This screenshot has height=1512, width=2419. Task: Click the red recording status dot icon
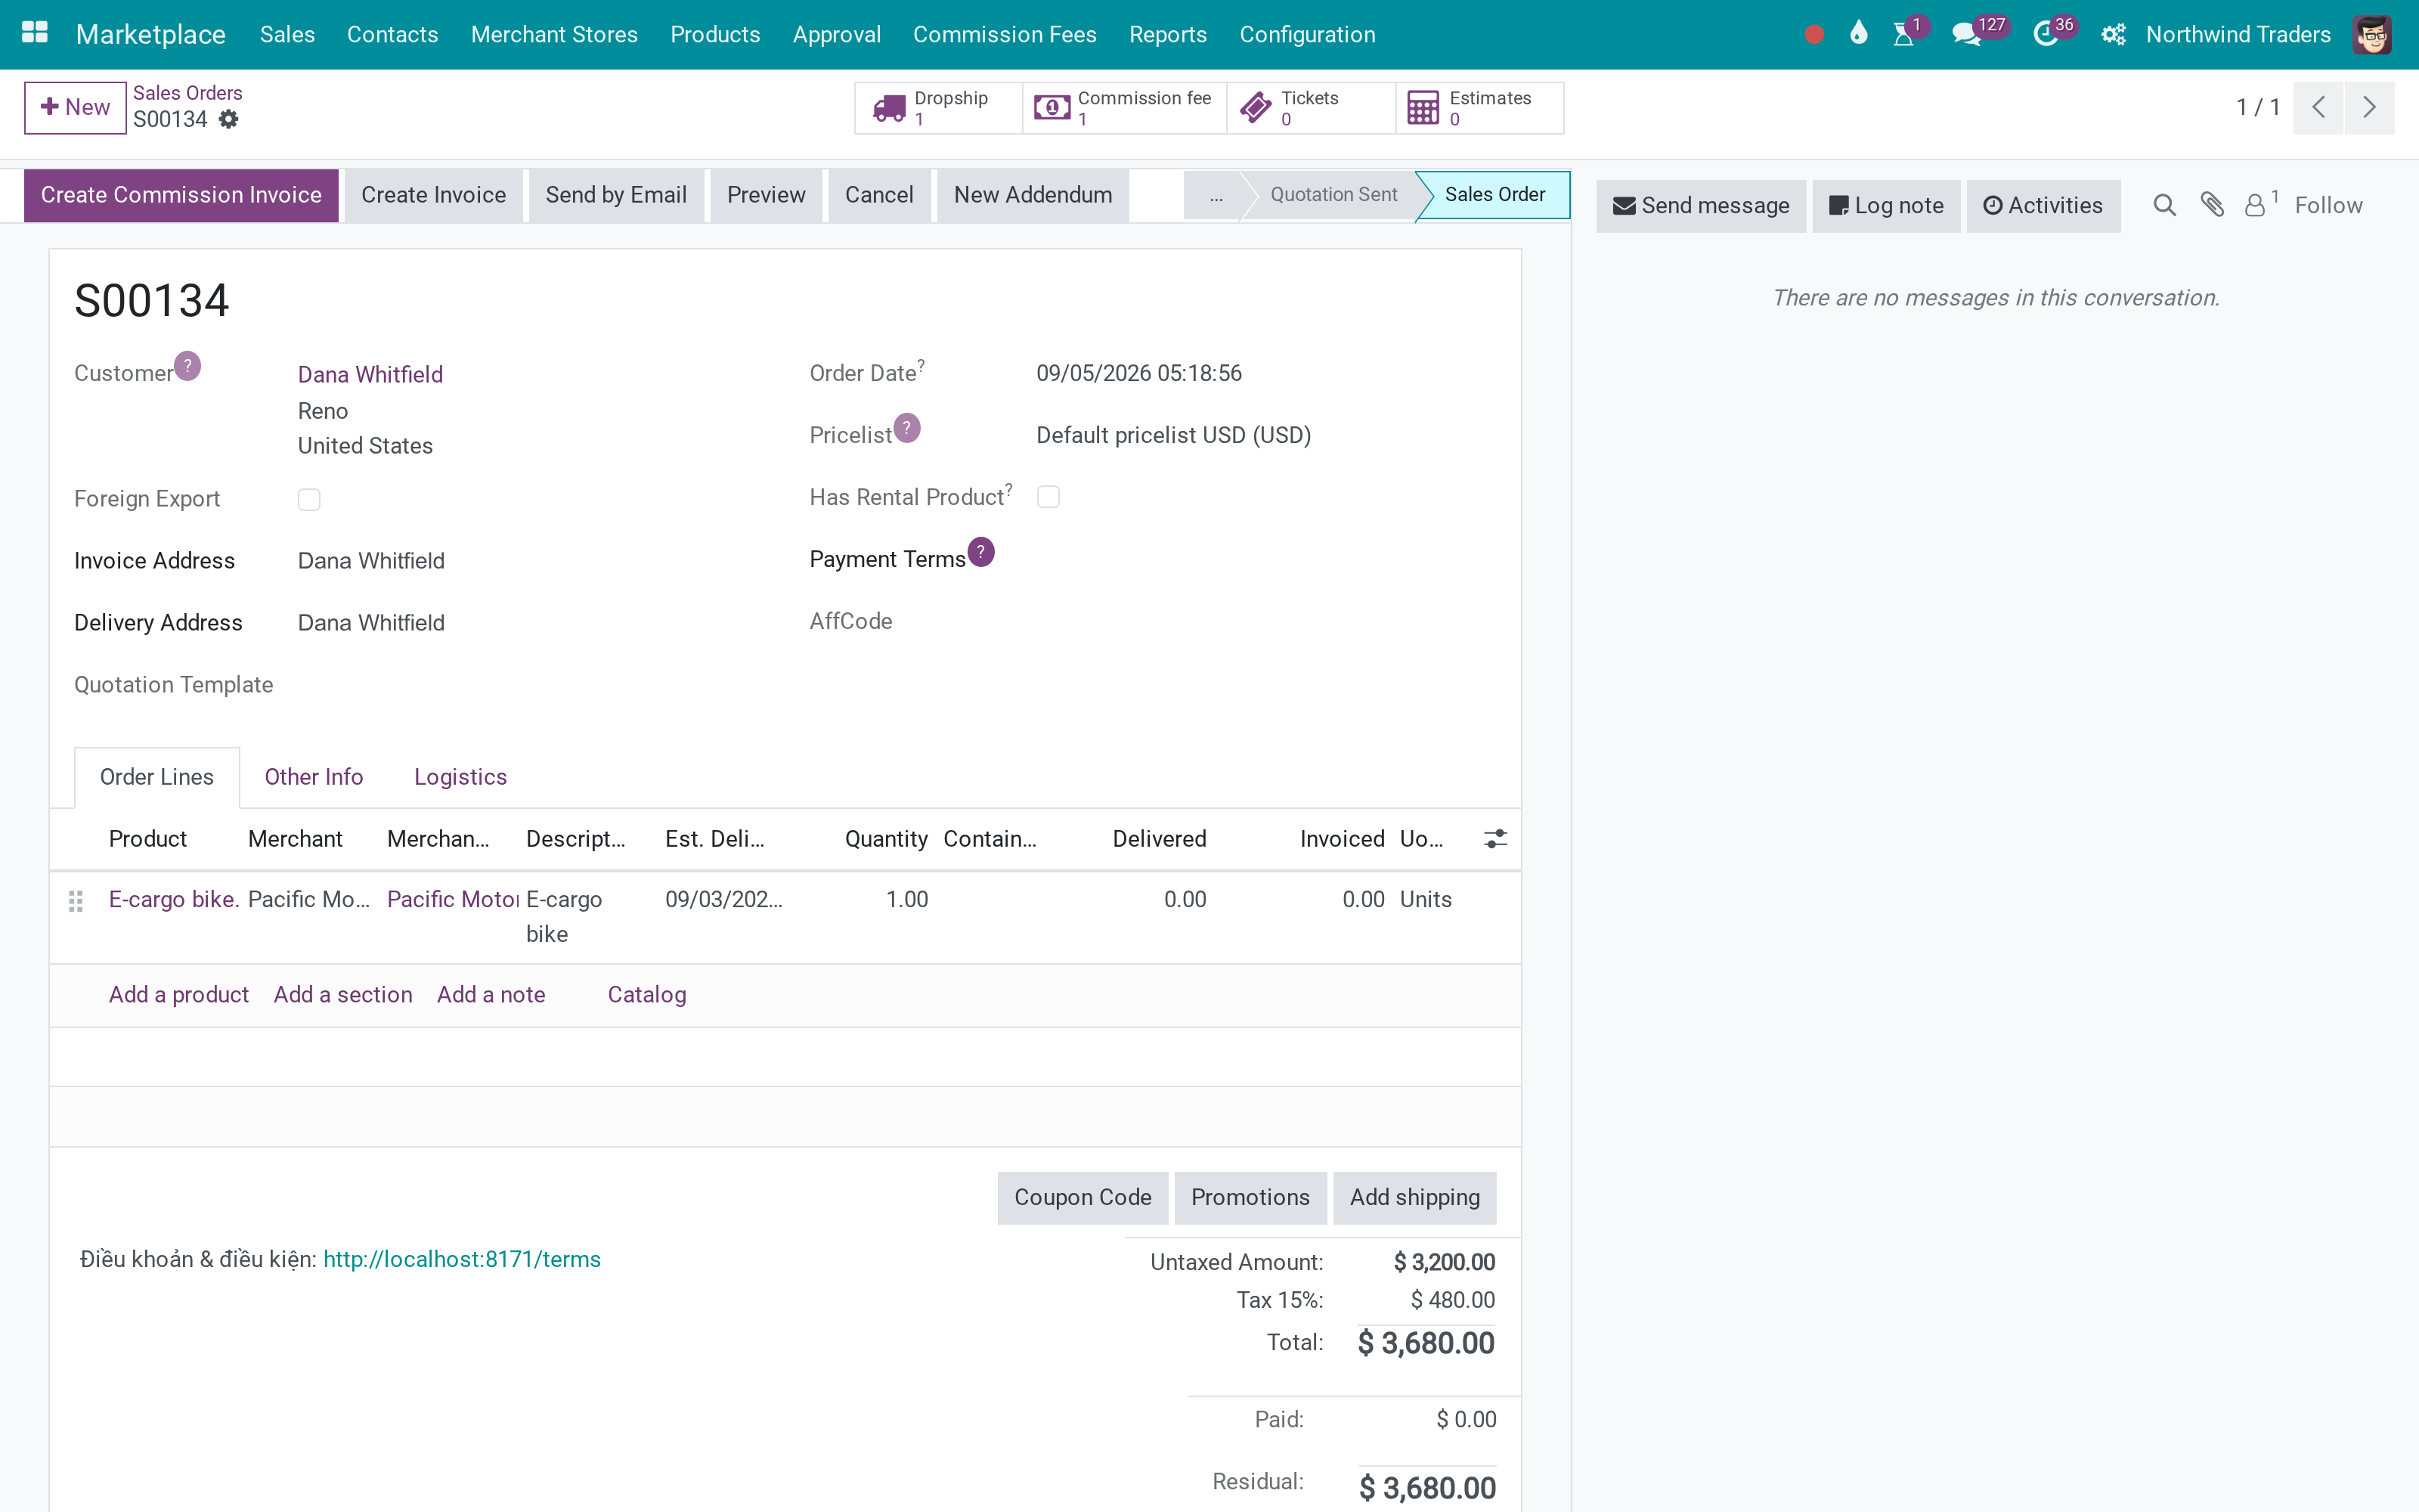[1814, 35]
